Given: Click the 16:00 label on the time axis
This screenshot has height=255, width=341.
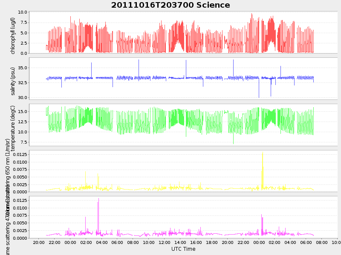Looking at the screenshot, I should (196, 242).
